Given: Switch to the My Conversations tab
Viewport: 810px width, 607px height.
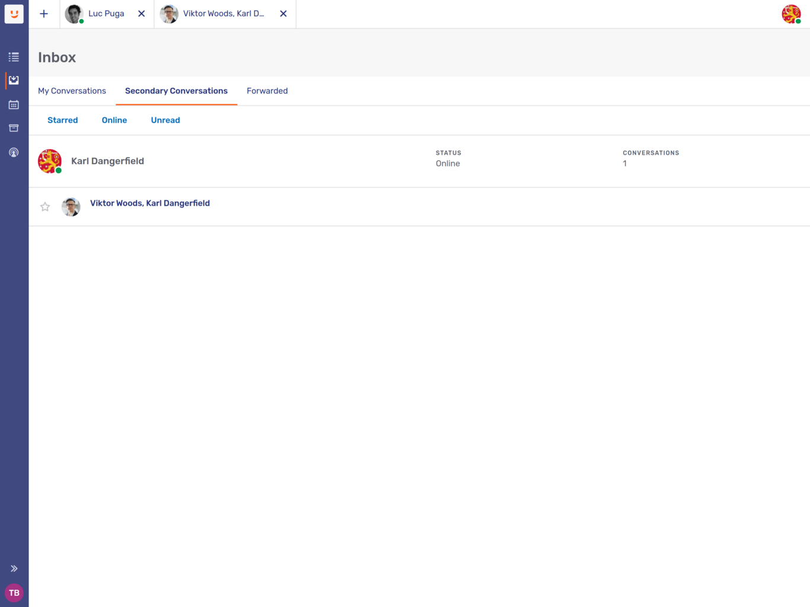Looking at the screenshot, I should [x=72, y=91].
